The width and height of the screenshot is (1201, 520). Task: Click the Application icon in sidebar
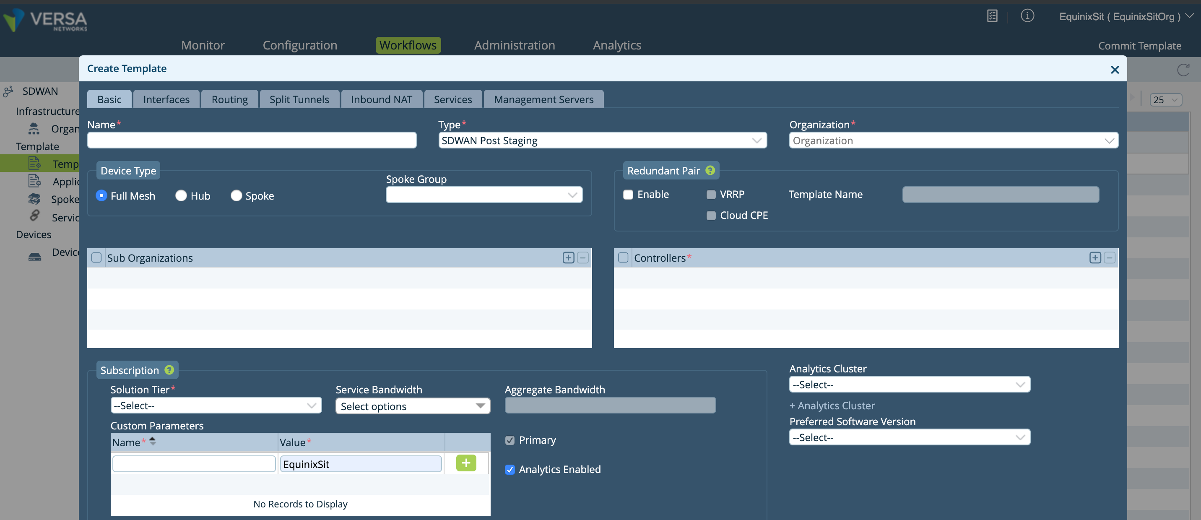35,181
